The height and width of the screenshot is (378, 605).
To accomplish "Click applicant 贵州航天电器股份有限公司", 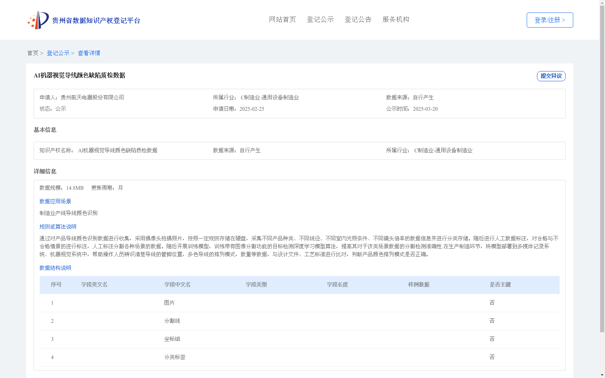I will point(92,98).
